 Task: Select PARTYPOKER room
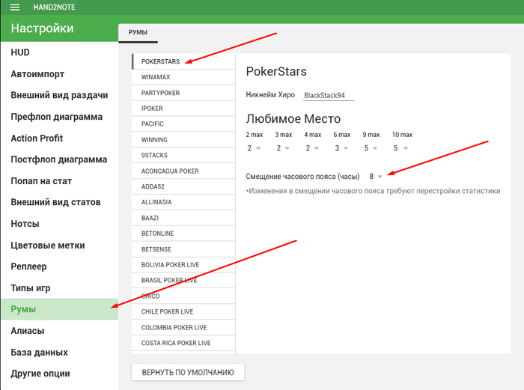(183, 93)
